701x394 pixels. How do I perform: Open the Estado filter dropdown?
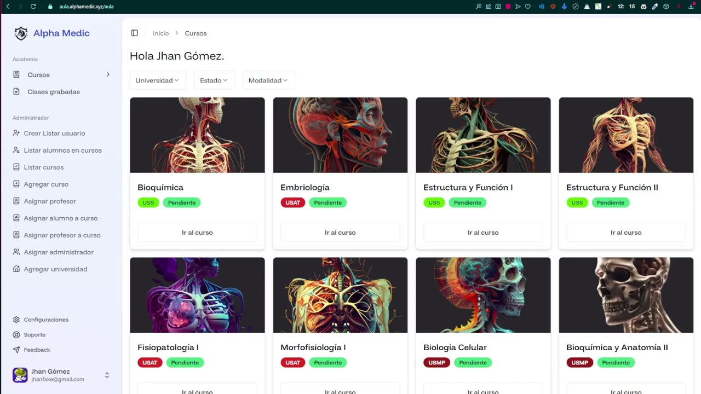tap(214, 80)
